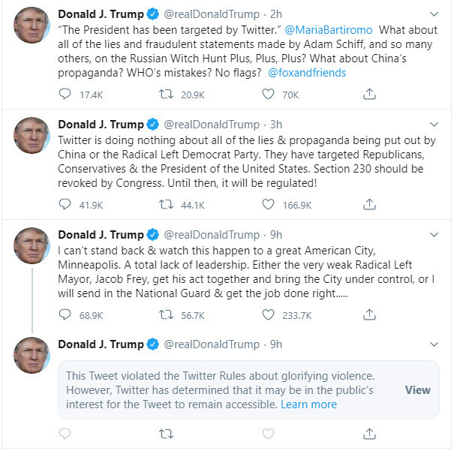Reply to the Section 230 tweet
Screen dimensions: 463x451
[x=65, y=204]
